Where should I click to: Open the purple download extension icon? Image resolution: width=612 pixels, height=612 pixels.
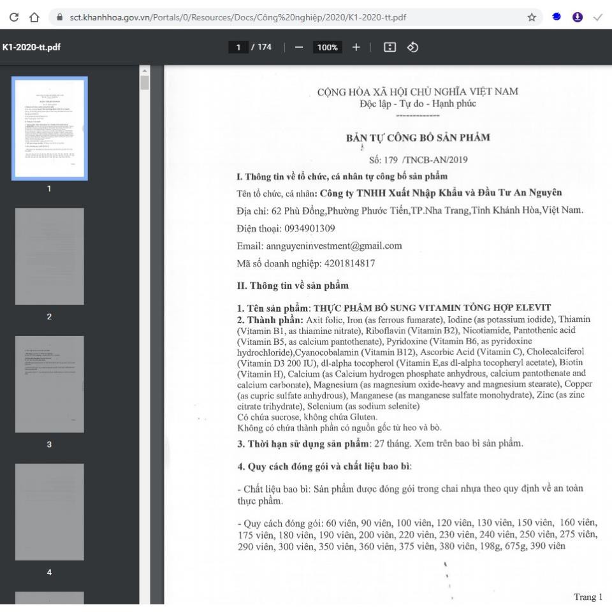click(x=578, y=17)
